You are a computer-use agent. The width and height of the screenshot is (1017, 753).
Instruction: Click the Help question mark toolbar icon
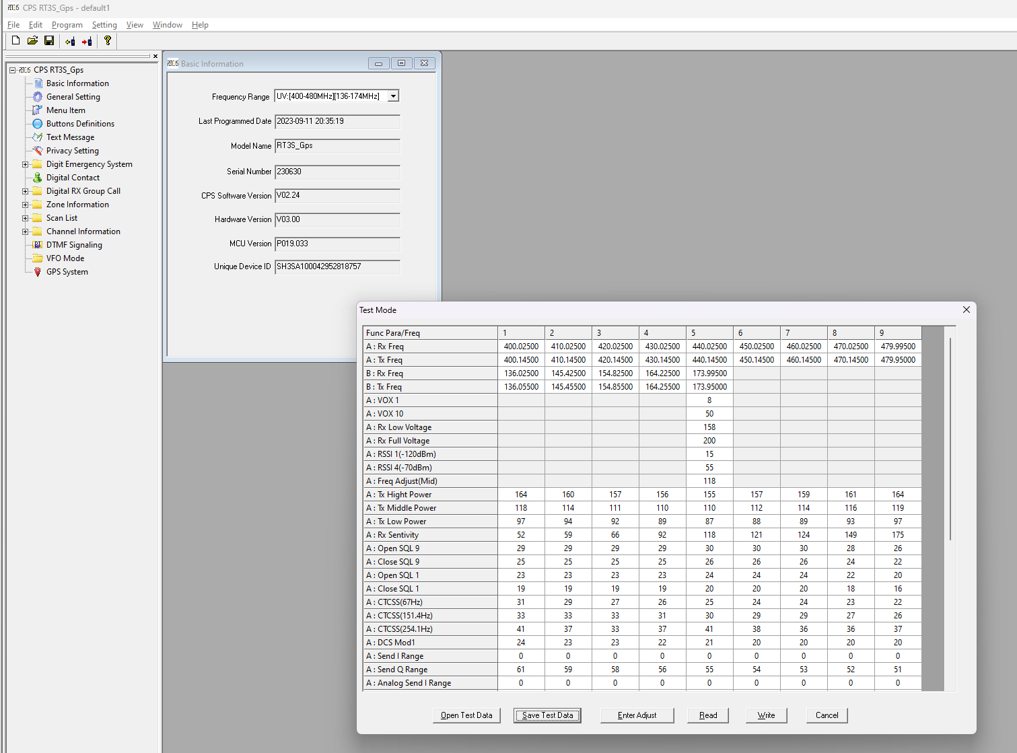tap(108, 41)
